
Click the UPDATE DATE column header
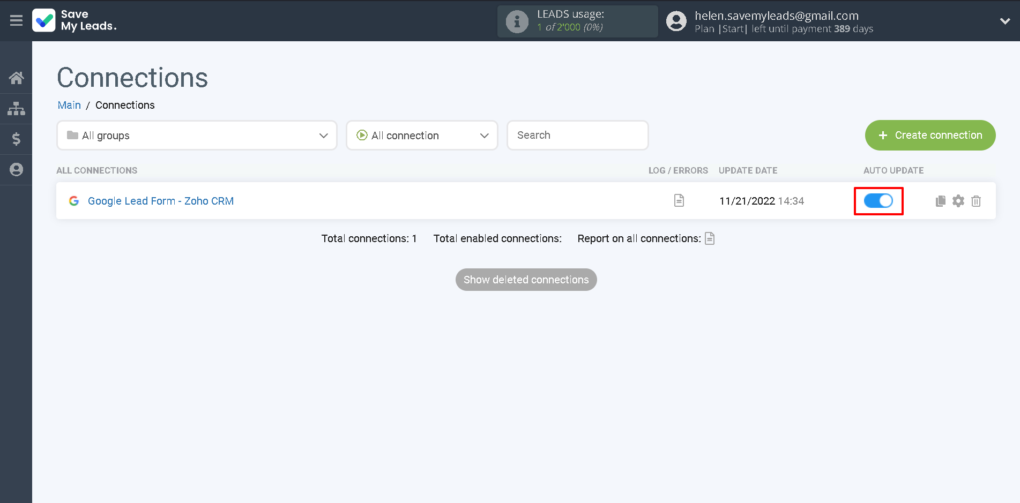coord(748,170)
